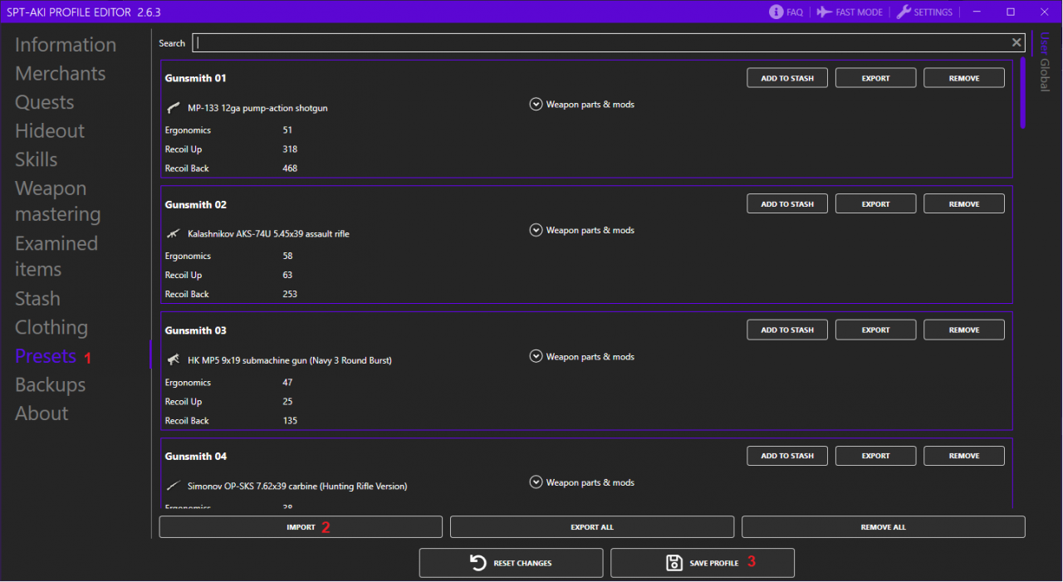Click the presets list scrollbar thumb

[1023, 93]
